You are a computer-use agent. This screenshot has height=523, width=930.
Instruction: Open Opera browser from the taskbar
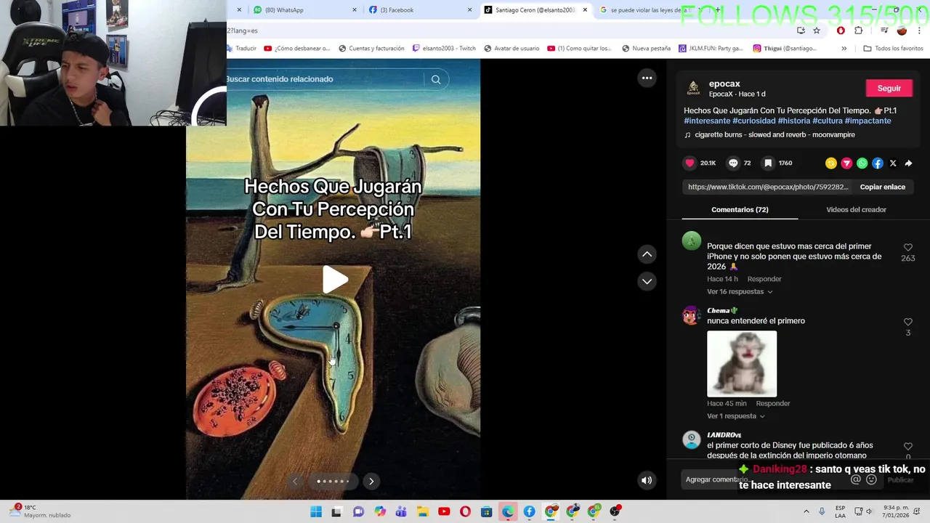(465, 511)
